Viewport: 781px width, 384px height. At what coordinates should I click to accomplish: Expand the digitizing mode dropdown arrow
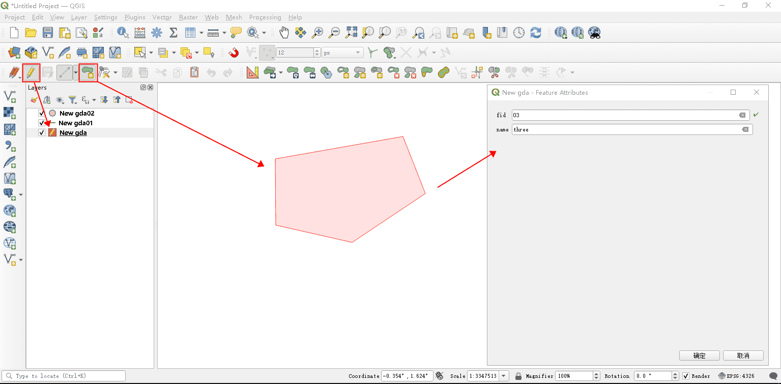click(x=76, y=72)
